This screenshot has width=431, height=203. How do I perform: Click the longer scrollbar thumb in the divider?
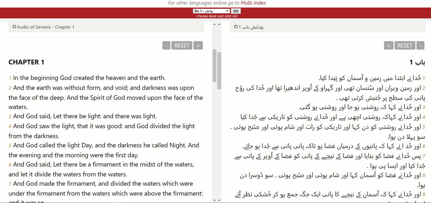point(219,71)
